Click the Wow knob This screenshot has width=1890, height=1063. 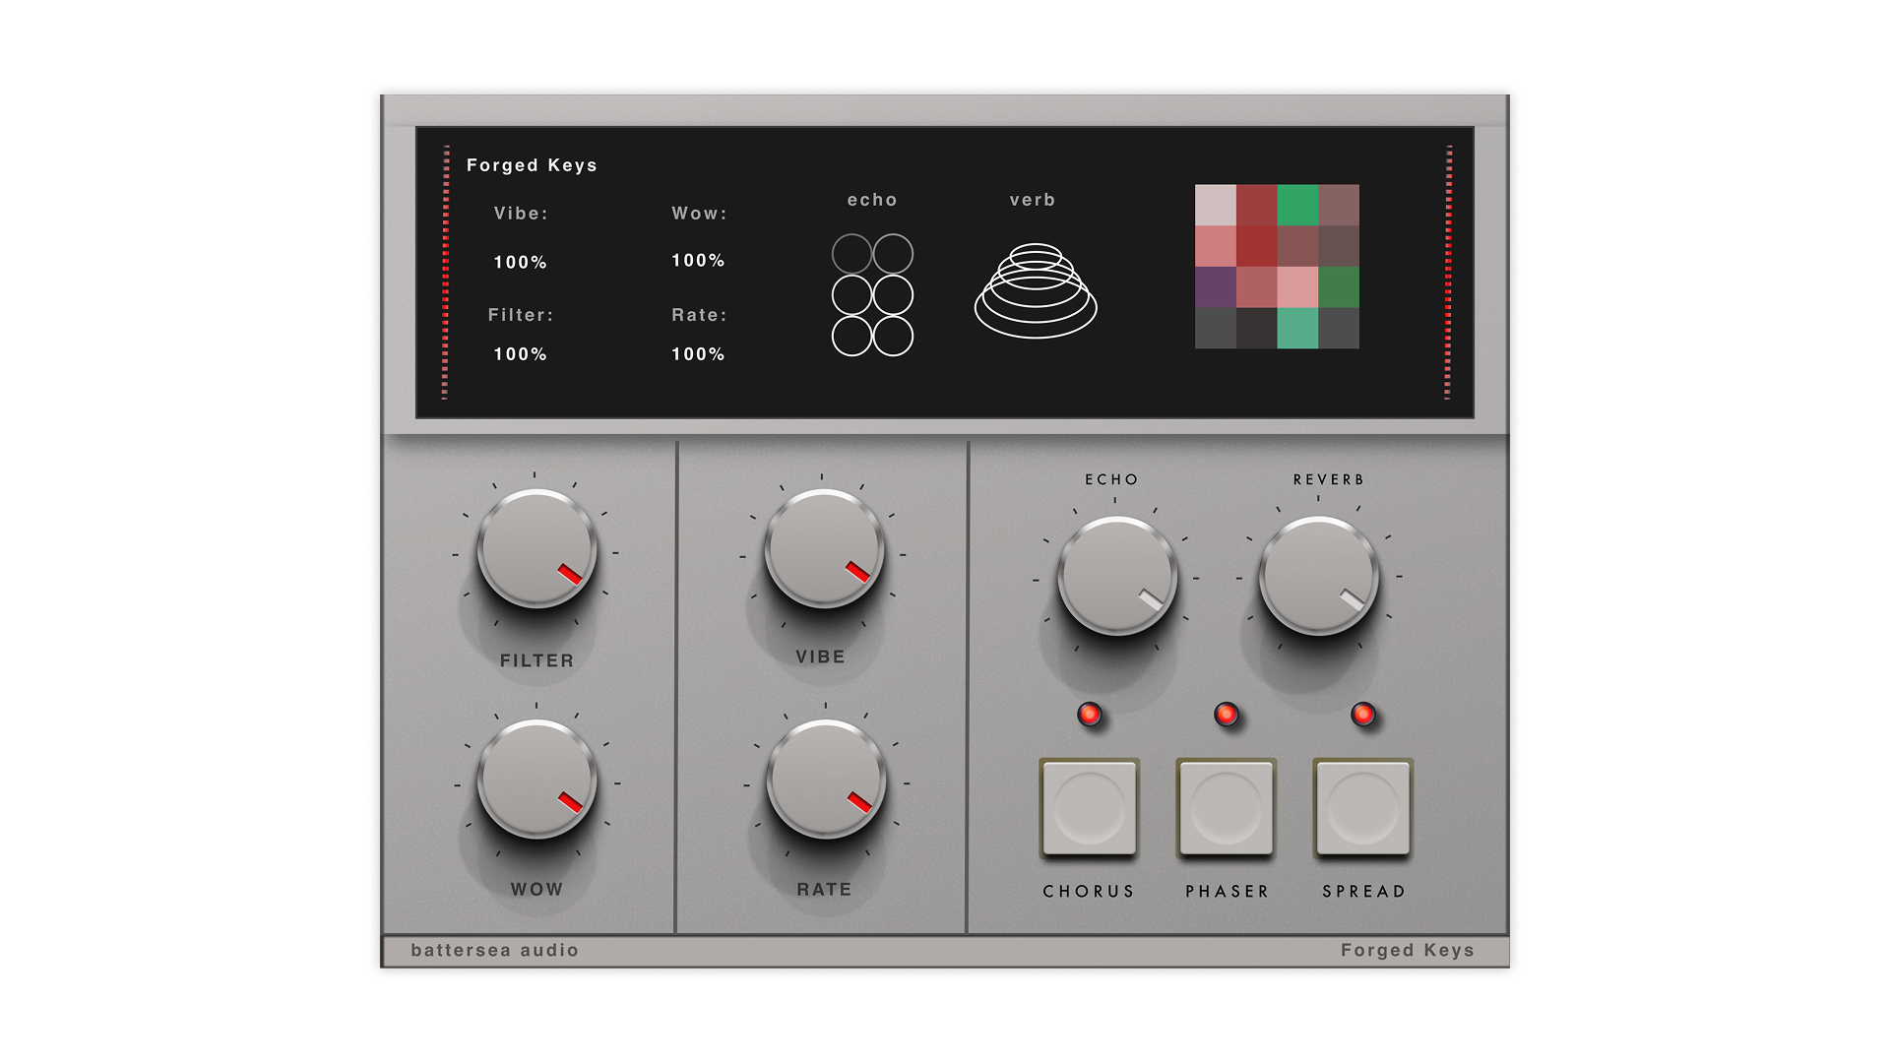(x=536, y=779)
